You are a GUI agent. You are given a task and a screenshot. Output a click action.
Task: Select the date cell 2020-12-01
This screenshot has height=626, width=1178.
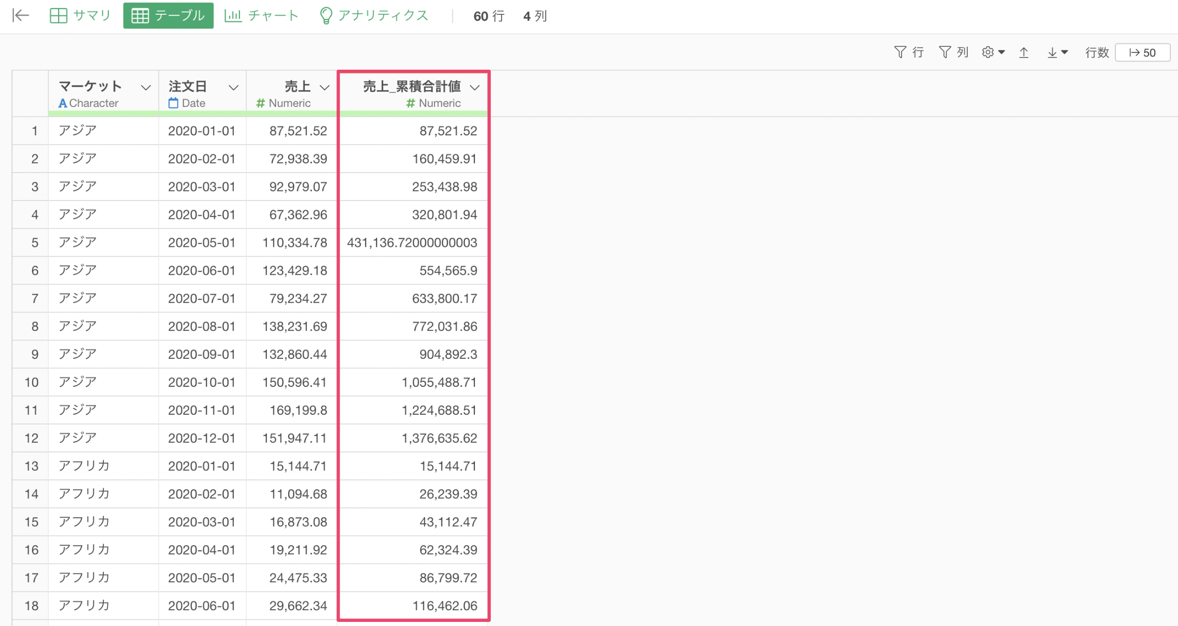[x=203, y=438]
